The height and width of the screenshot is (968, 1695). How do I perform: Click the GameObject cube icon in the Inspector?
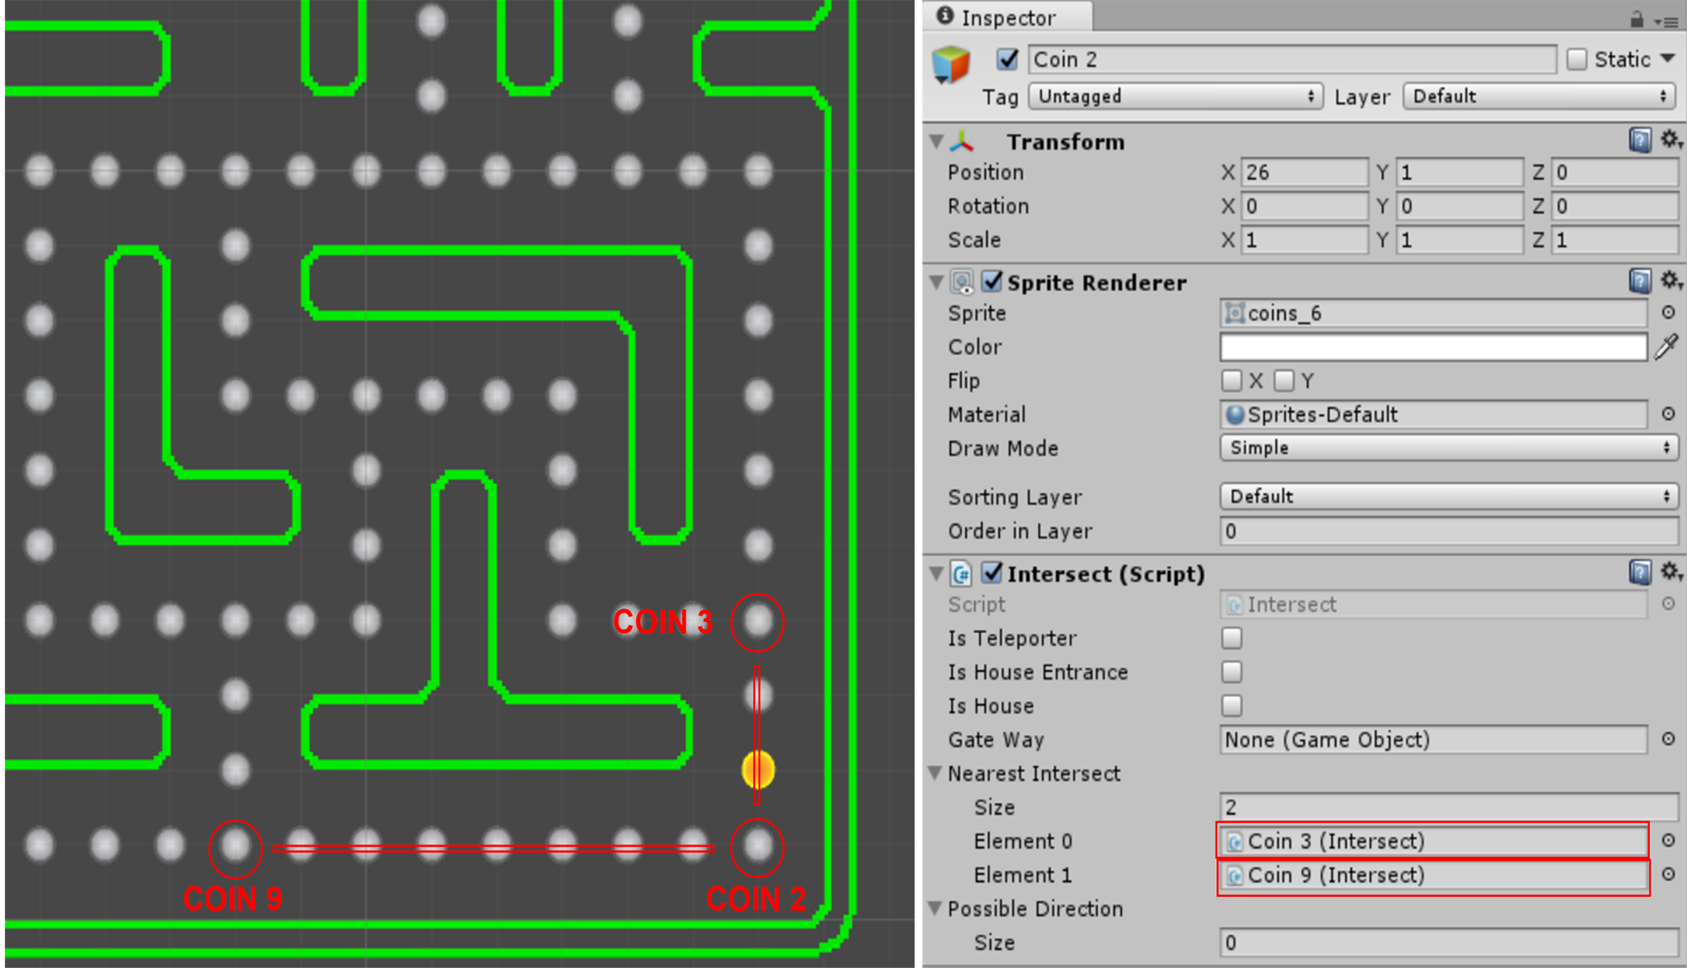(x=951, y=65)
